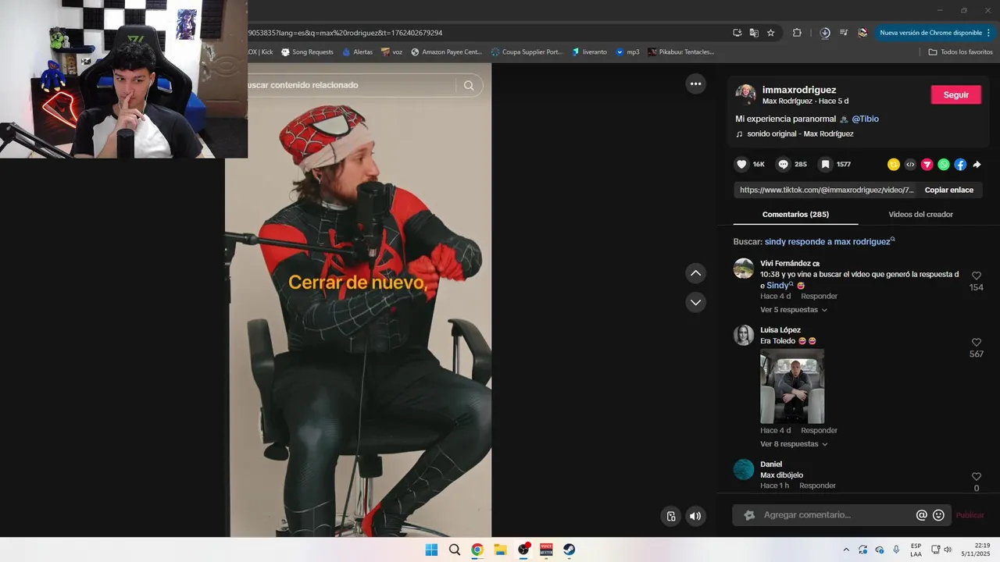Open File Explorer from taskbar

coord(500,550)
